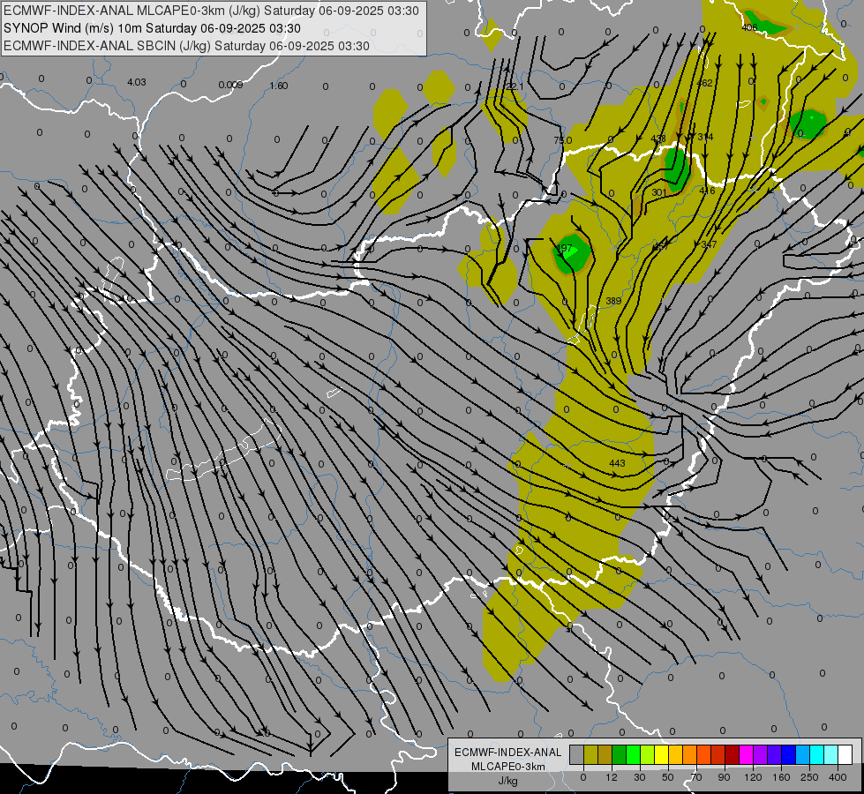This screenshot has height=794, width=864.
Task: Click the map value 4.03
Action: tap(137, 82)
